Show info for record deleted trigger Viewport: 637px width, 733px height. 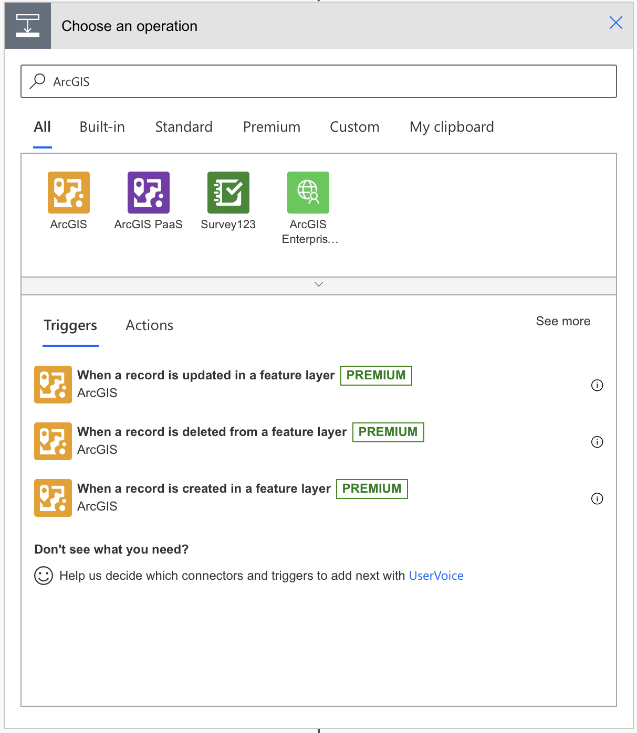click(597, 442)
